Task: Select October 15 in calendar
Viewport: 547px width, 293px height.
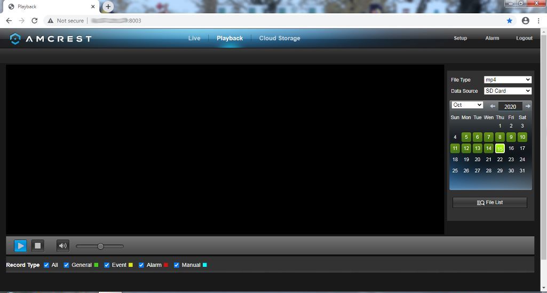Action: pos(500,148)
